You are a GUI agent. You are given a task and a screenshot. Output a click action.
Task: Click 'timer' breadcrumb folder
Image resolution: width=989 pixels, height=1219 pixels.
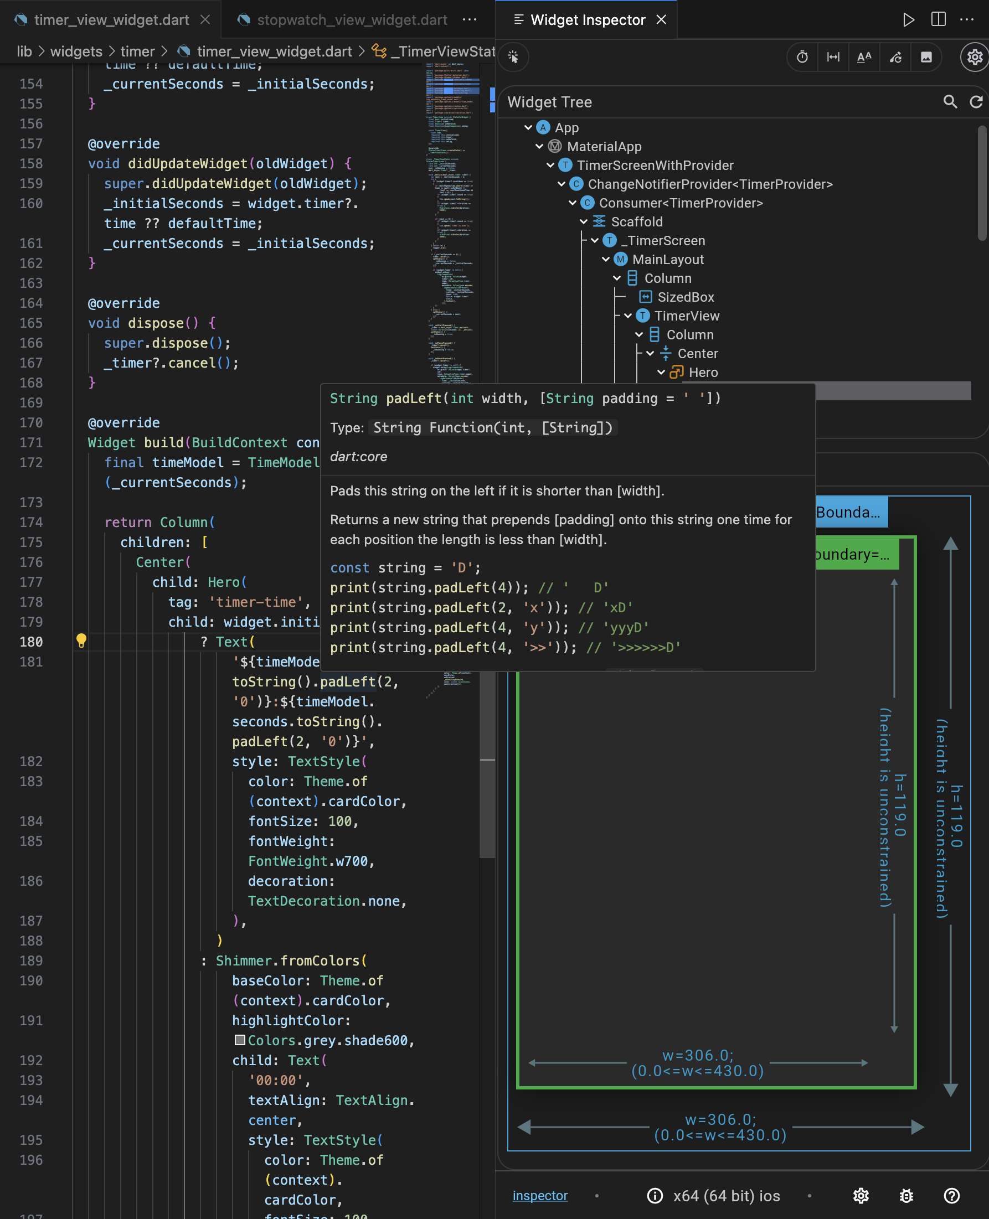(x=137, y=52)
